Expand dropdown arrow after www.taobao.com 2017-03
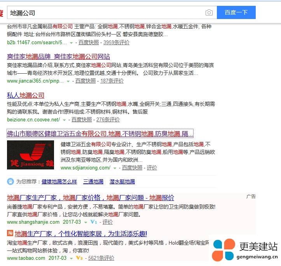The width and height of the screenshot is (281, 266). pyautogui.click(x=72, y=259)
